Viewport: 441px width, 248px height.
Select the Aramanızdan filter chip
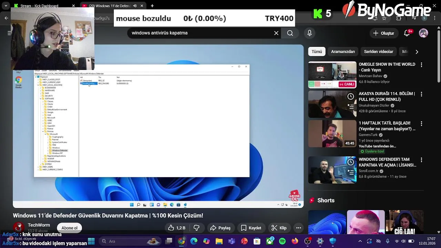pos(343,52)
